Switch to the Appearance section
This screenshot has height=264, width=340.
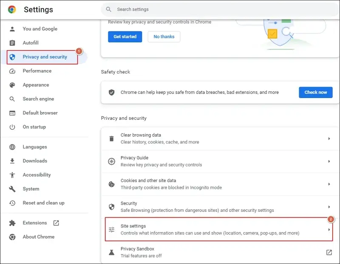[x=36, y=85]
